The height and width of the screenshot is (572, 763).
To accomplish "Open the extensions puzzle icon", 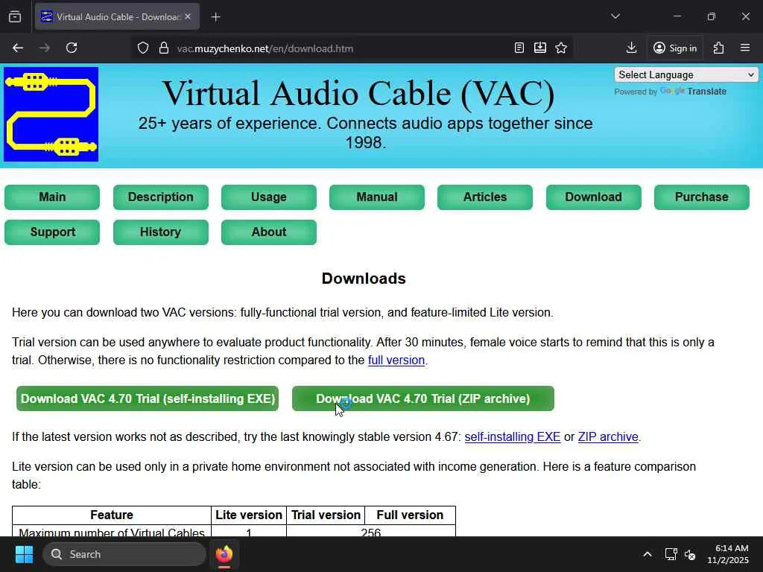I will (718, 48).
